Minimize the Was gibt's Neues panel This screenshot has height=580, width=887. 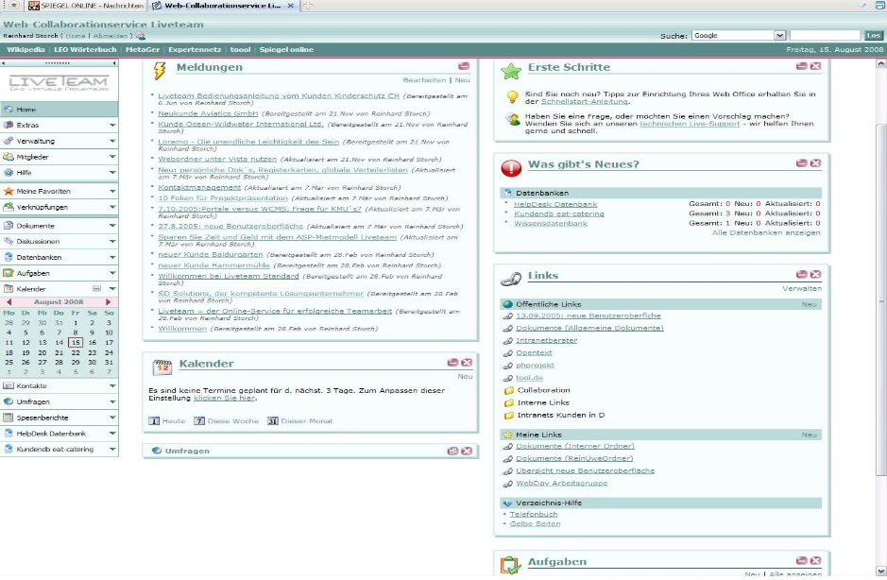click(802, 163)
